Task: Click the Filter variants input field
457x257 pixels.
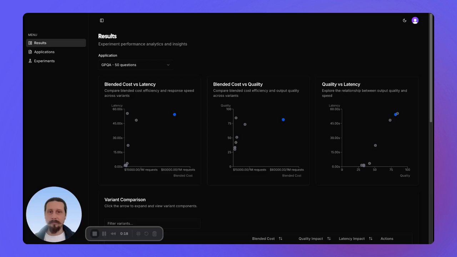Action: pyautogui.click(x=152, y=223)
